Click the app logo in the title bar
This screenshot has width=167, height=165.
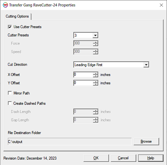tap(5, 5)
